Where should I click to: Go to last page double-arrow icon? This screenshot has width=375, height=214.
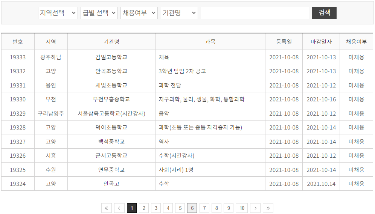[268, 208]
